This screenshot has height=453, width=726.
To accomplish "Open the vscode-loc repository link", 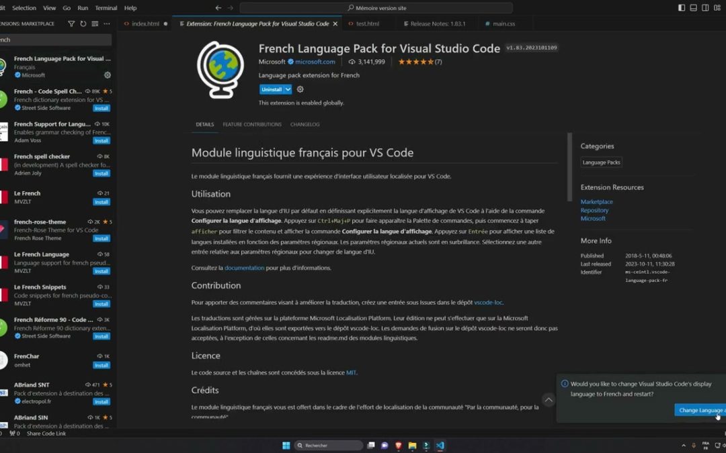I will click(488, 302).
